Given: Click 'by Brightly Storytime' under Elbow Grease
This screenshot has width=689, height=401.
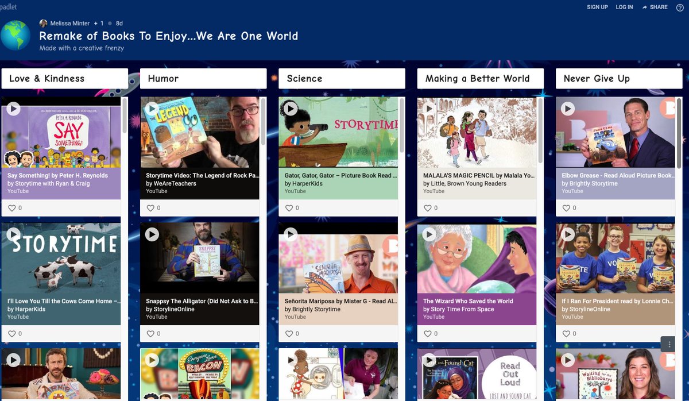Looking at the screenshot, I should pyautogui.click(x=590, y=183).
